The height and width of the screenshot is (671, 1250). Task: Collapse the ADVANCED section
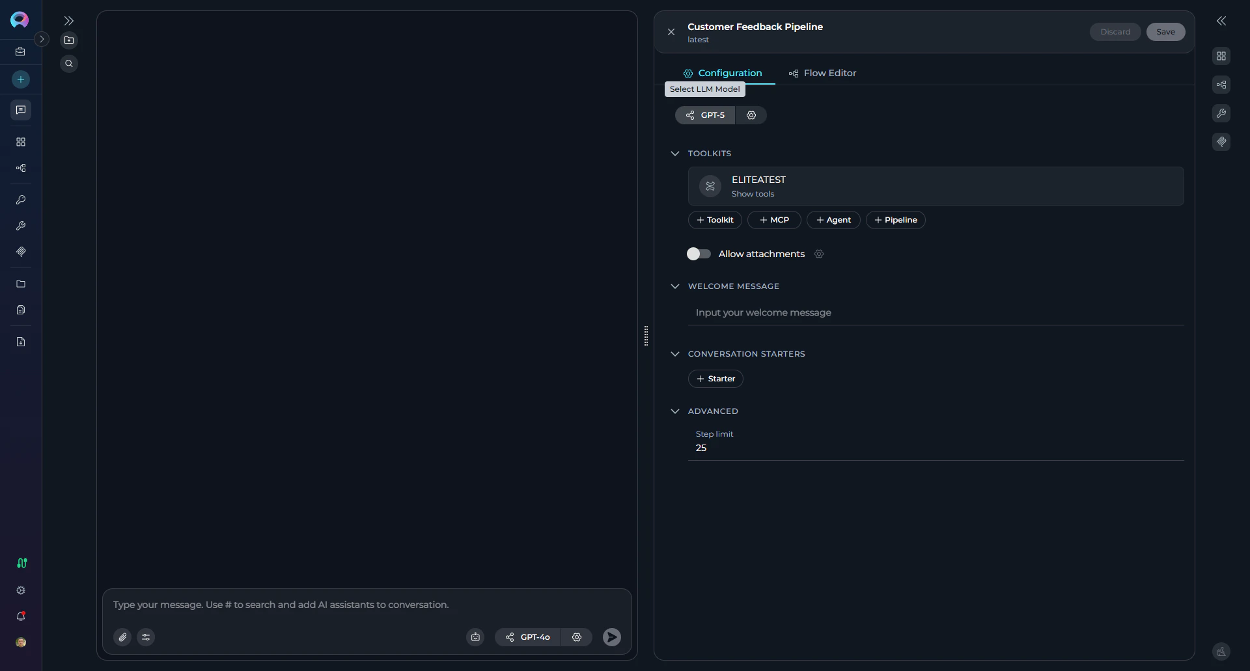(675, 411)
